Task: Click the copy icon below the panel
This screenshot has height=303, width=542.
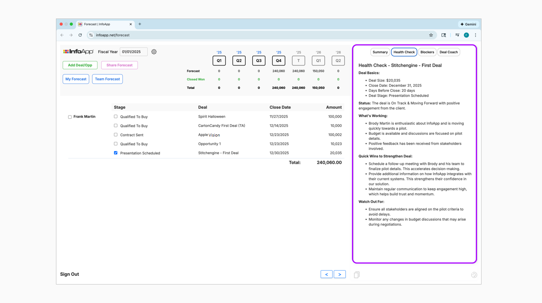Action: click(x=356, y=275)
